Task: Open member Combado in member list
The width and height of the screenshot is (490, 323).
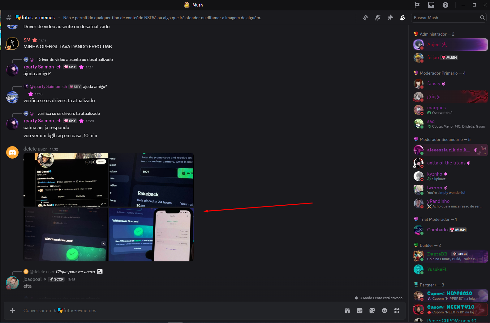Action: click(x=450, y=230)
